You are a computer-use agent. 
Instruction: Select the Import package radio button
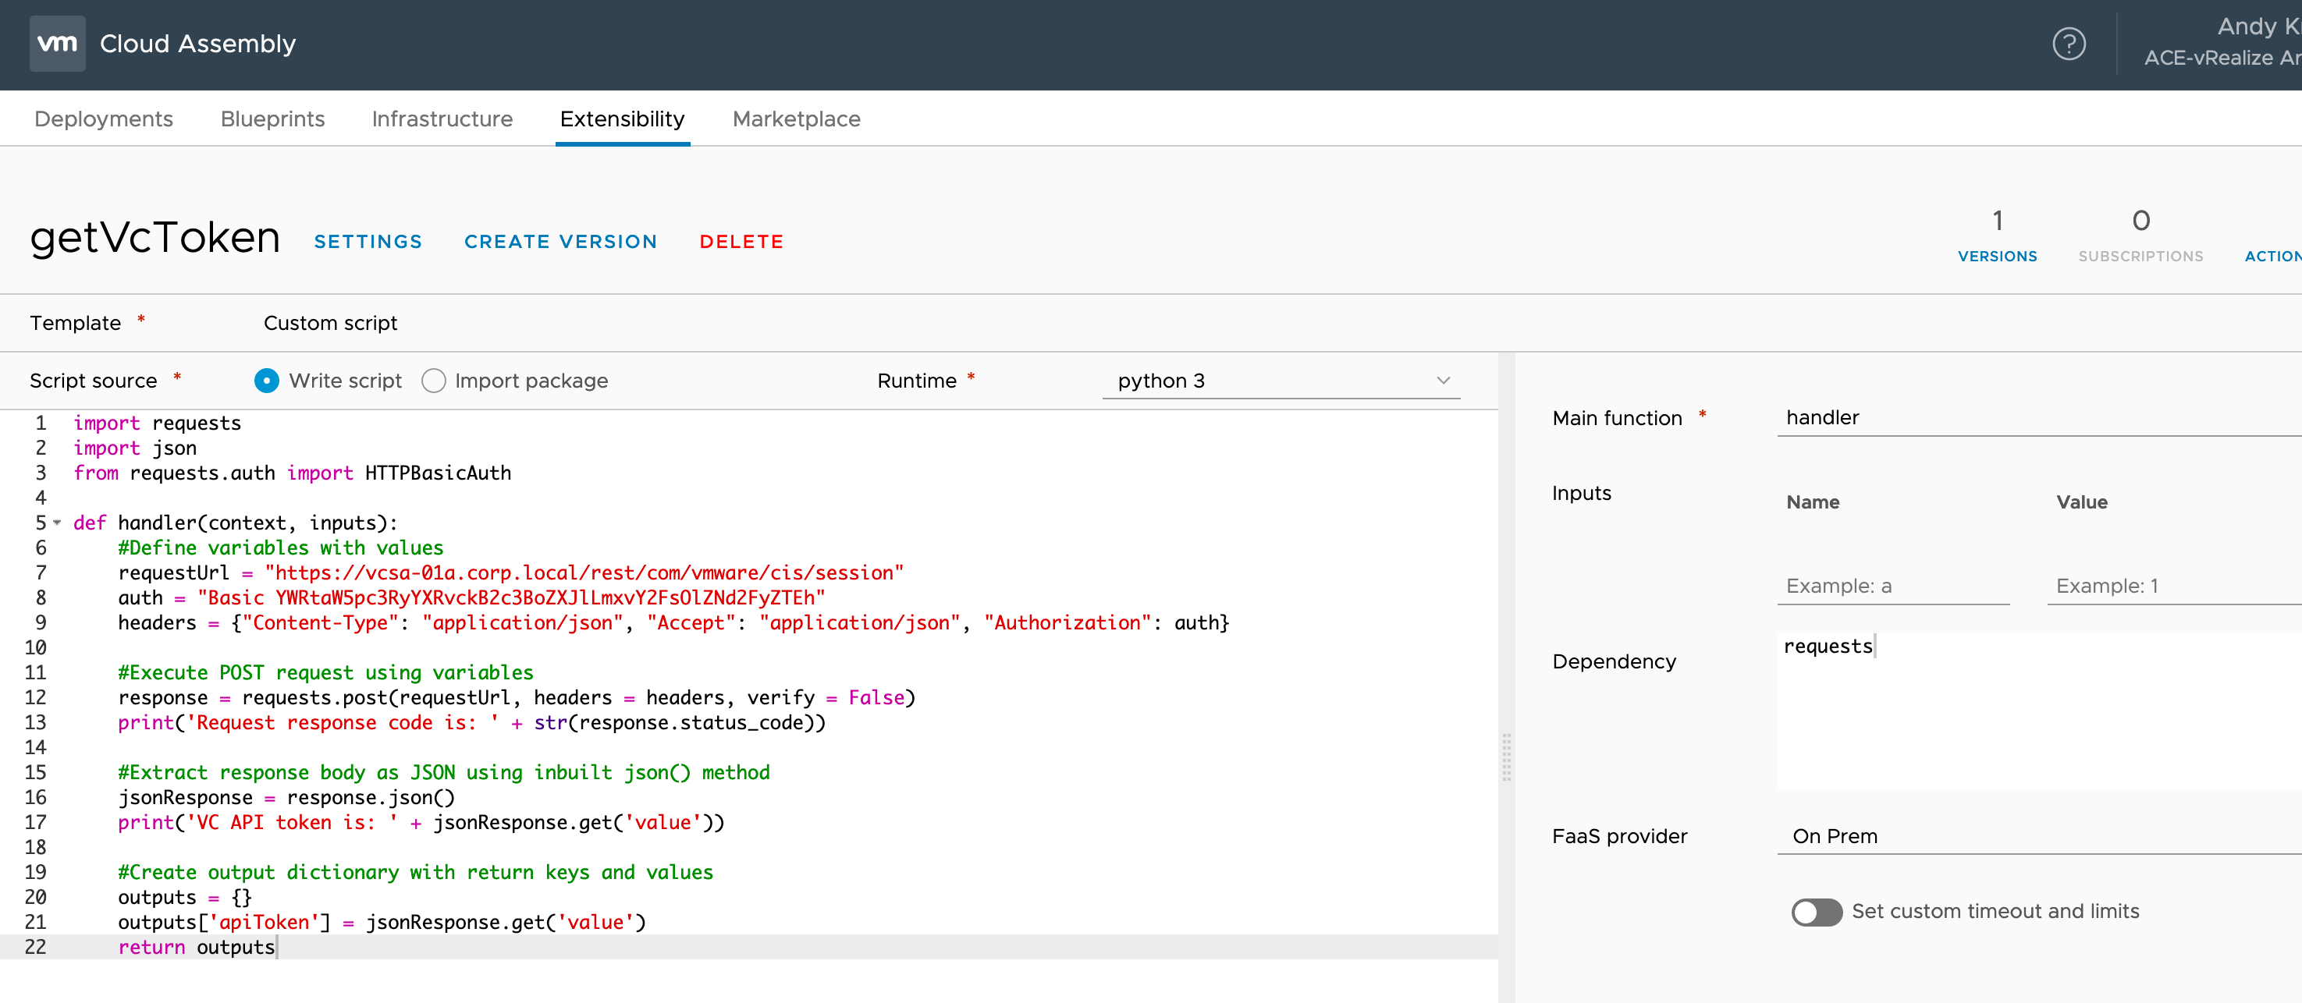pos(433,381)
